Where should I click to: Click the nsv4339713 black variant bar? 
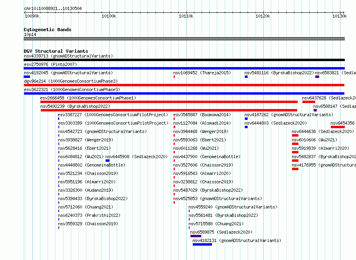click(x=184, y=60)
